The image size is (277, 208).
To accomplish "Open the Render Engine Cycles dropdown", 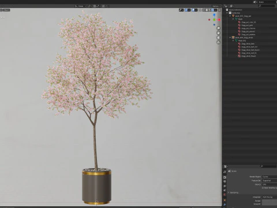I will coord(269,177).
